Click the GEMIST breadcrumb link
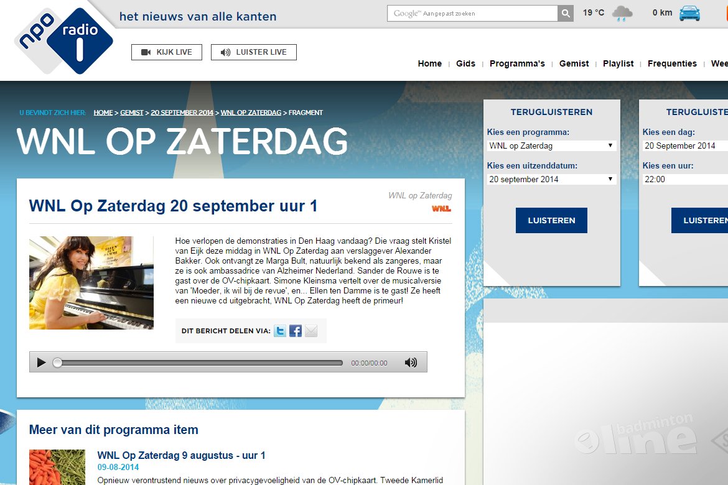This screenshot has height=485, width=728. (x=132, y=113)
